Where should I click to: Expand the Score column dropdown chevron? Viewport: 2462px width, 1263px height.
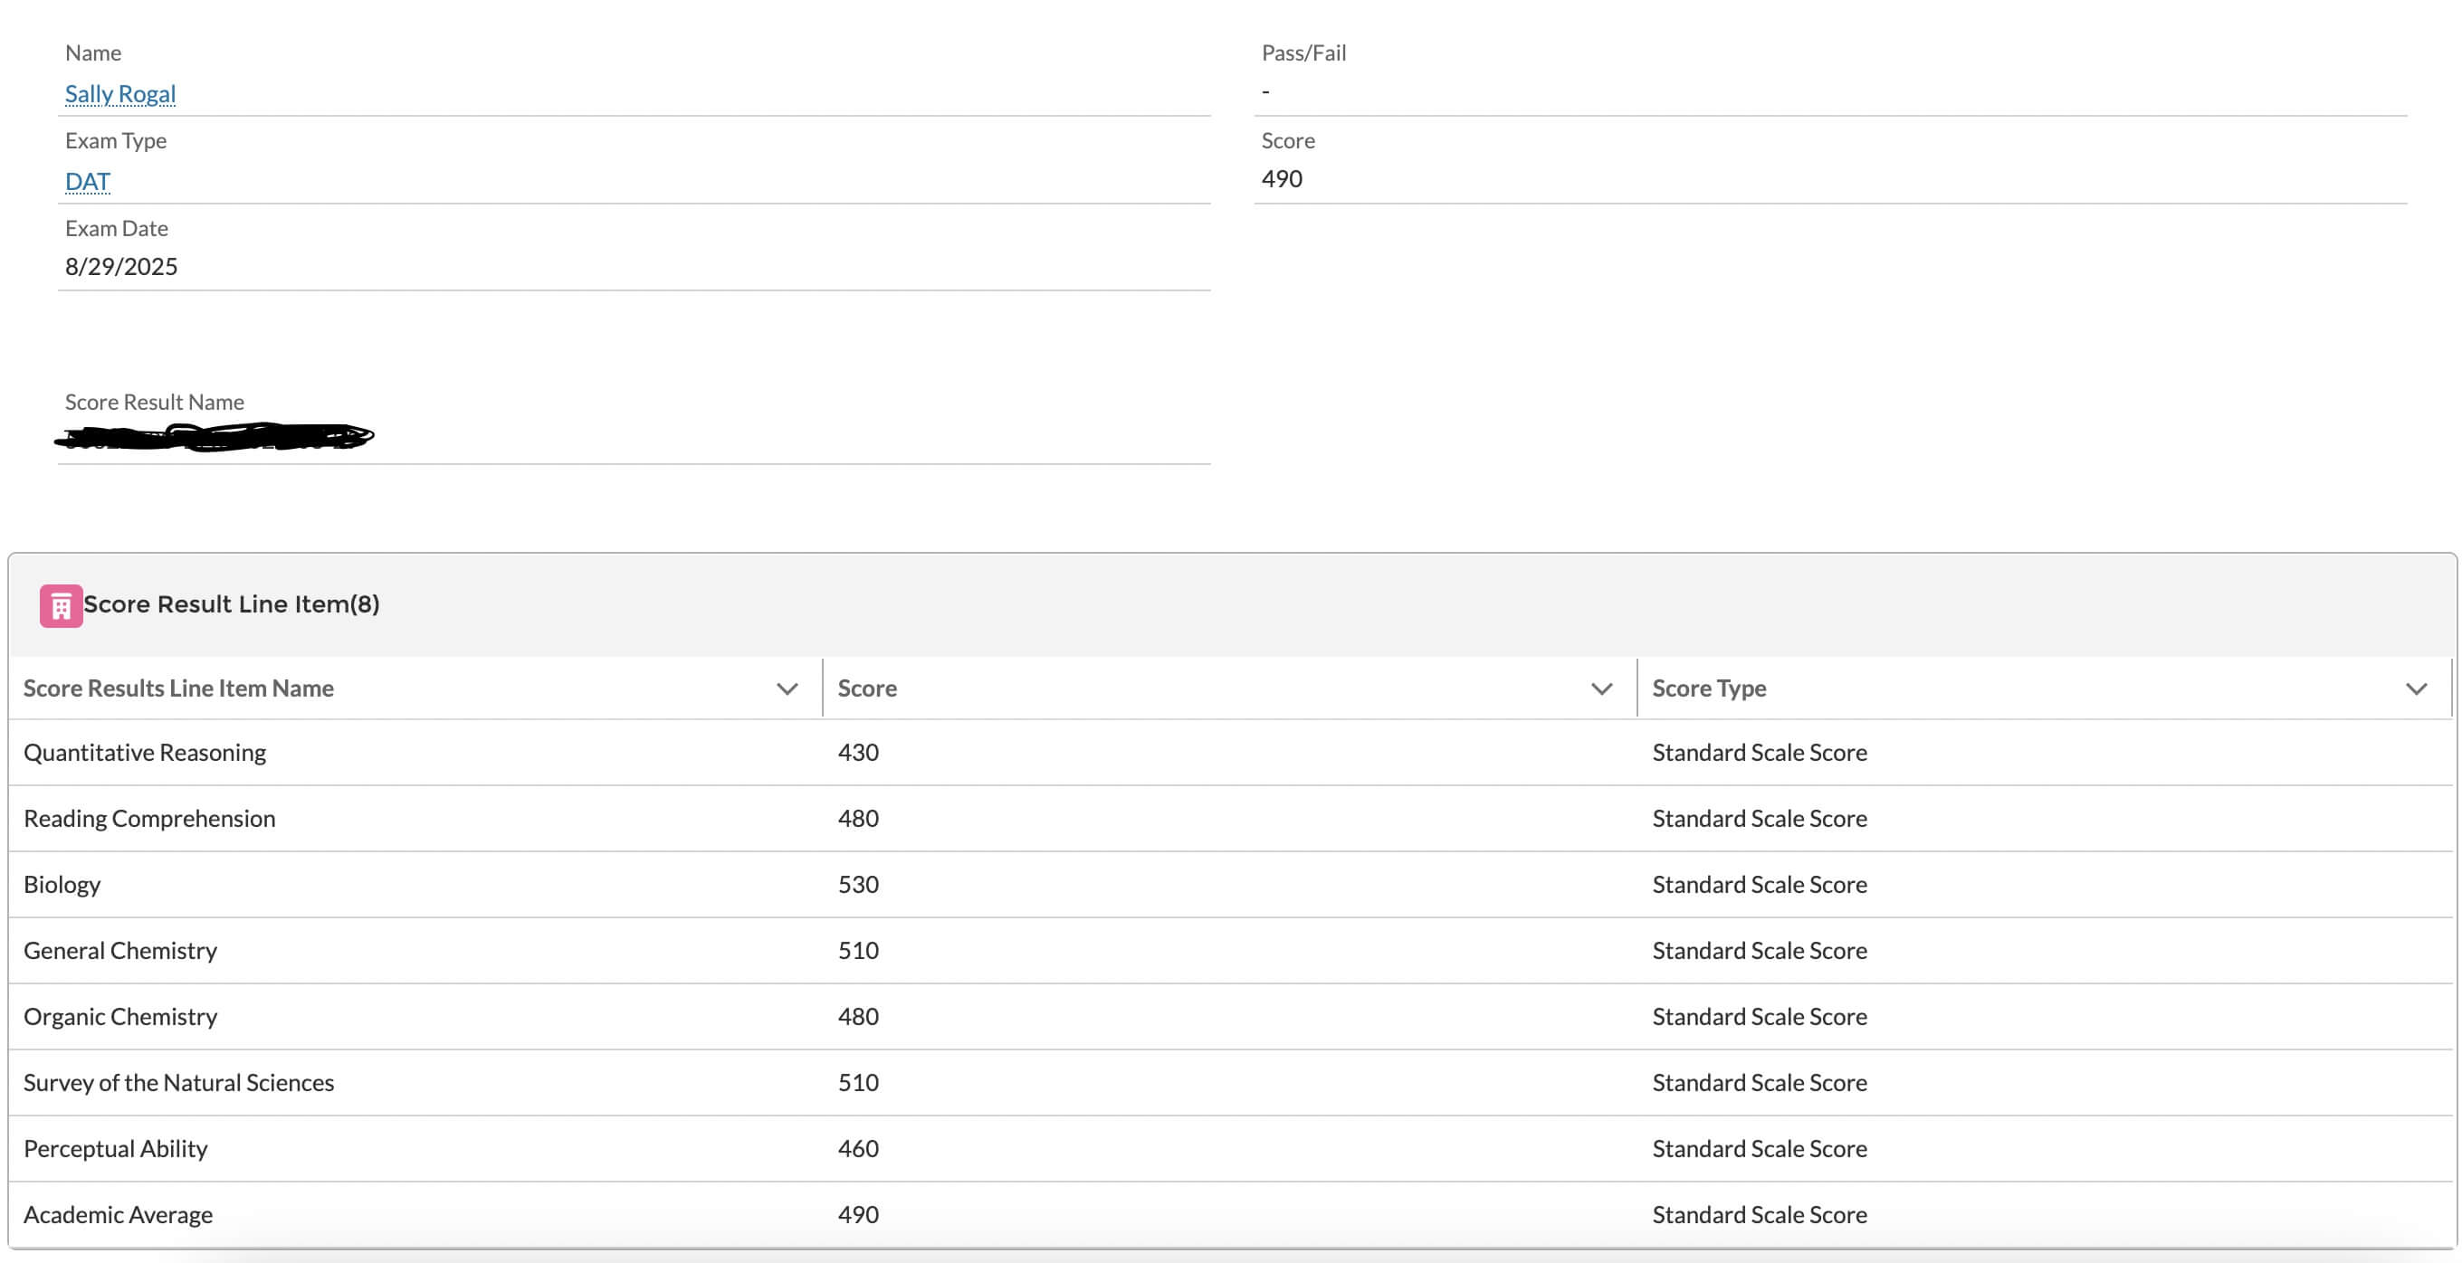pos(1601,688)
